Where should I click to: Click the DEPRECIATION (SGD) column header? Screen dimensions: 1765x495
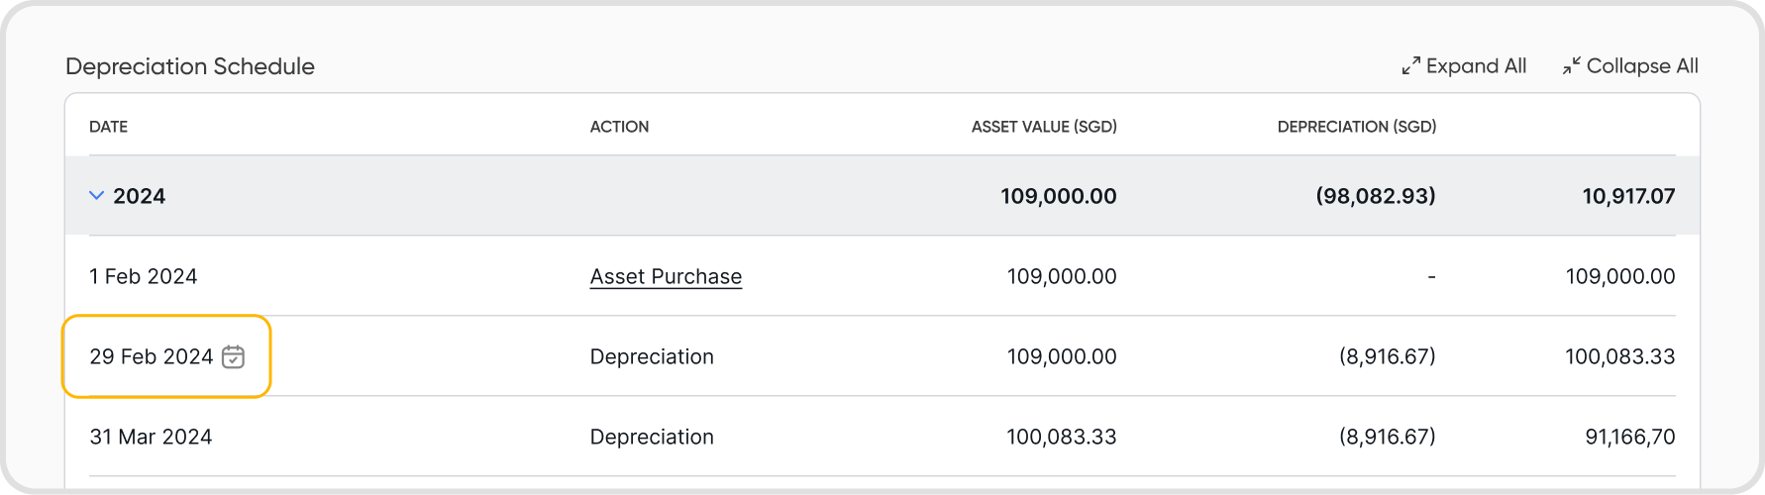(1356, 127)
